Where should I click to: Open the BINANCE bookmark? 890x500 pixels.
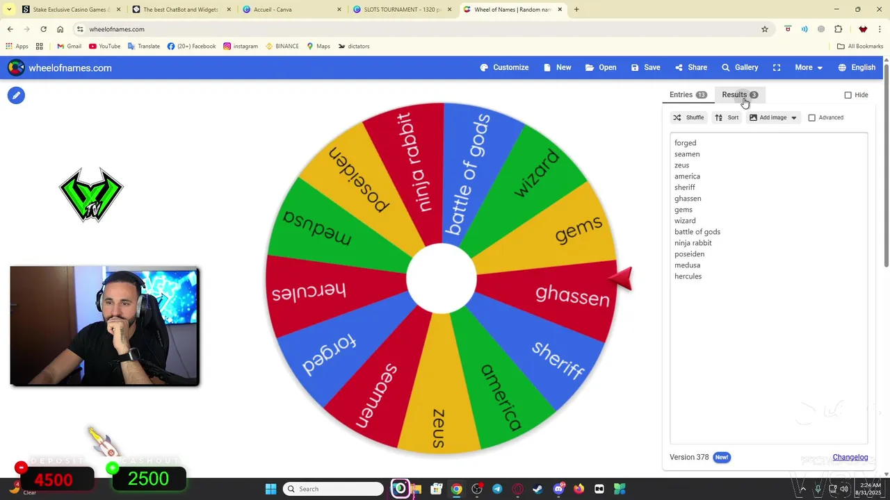(x=282, y=47)
